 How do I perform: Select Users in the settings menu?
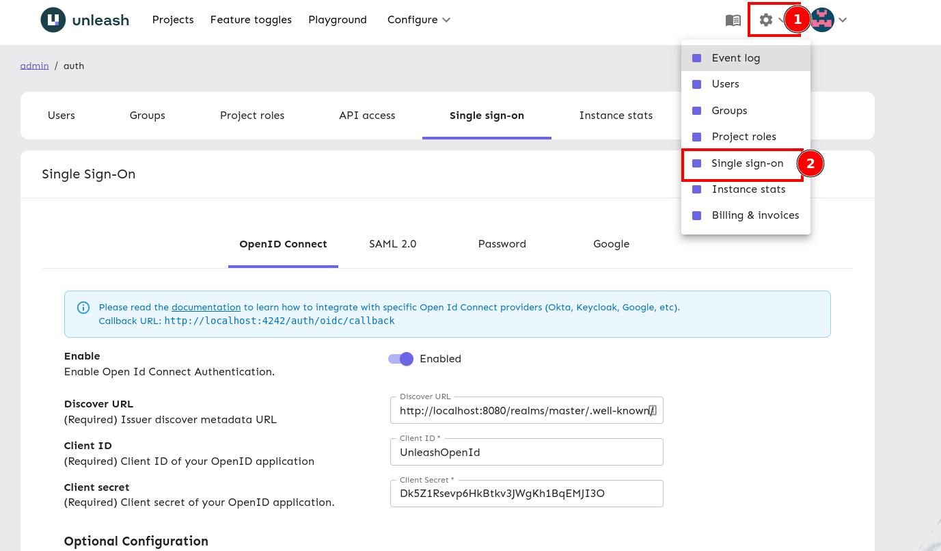click(x=724, y=83)
